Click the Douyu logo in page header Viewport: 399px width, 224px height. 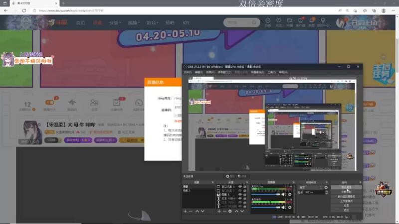(x=58, y=22)
